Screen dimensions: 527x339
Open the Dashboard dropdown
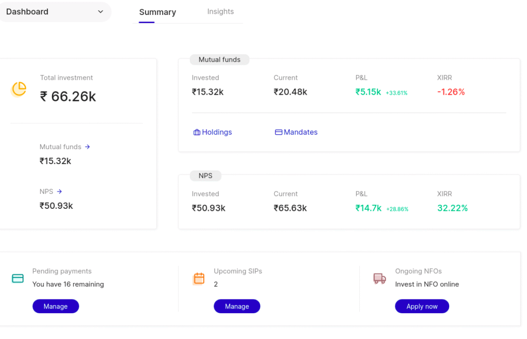[55, 12]
